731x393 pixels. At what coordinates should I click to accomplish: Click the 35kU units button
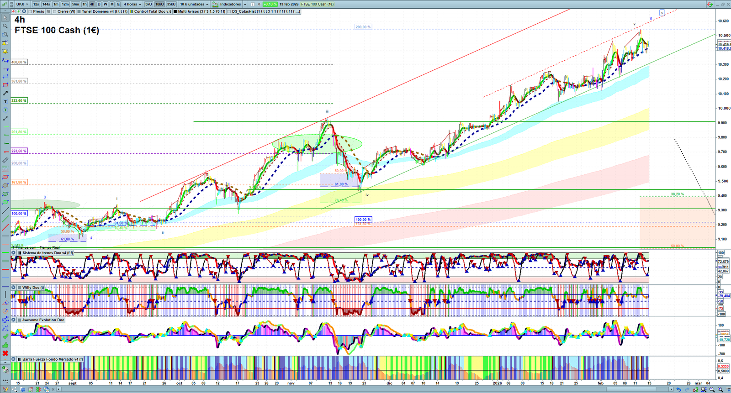click(171, 4)
